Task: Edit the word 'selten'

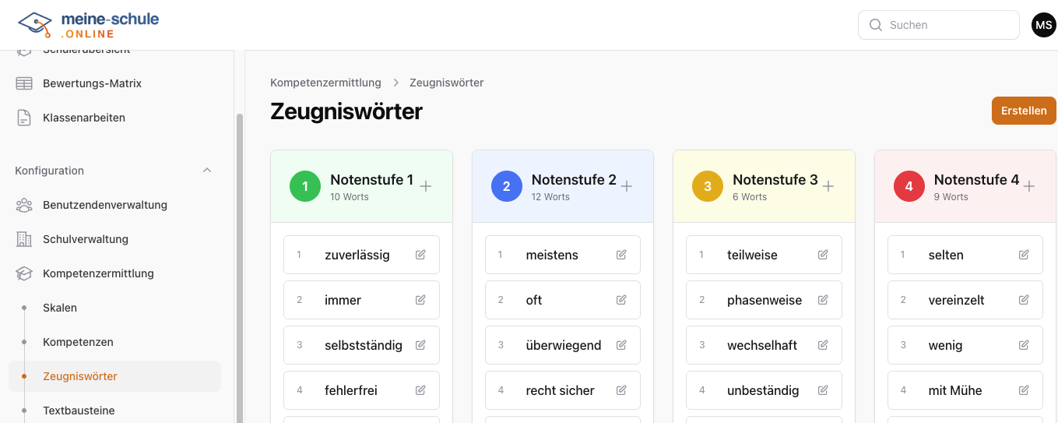Action: (1024, 255)
